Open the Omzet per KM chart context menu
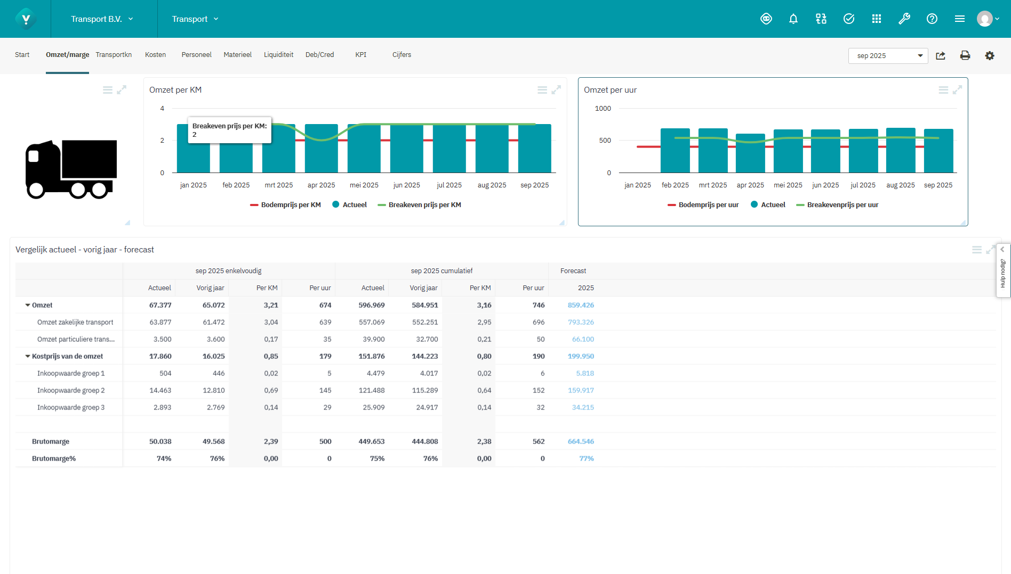 click(542, 89)
